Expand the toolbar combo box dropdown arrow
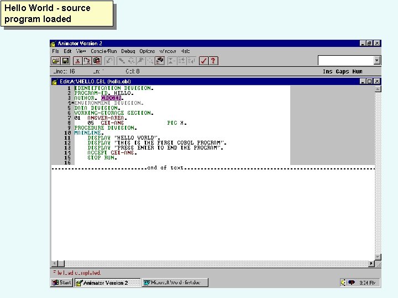This screenshot has width=398, height=298. coord(376,61)
